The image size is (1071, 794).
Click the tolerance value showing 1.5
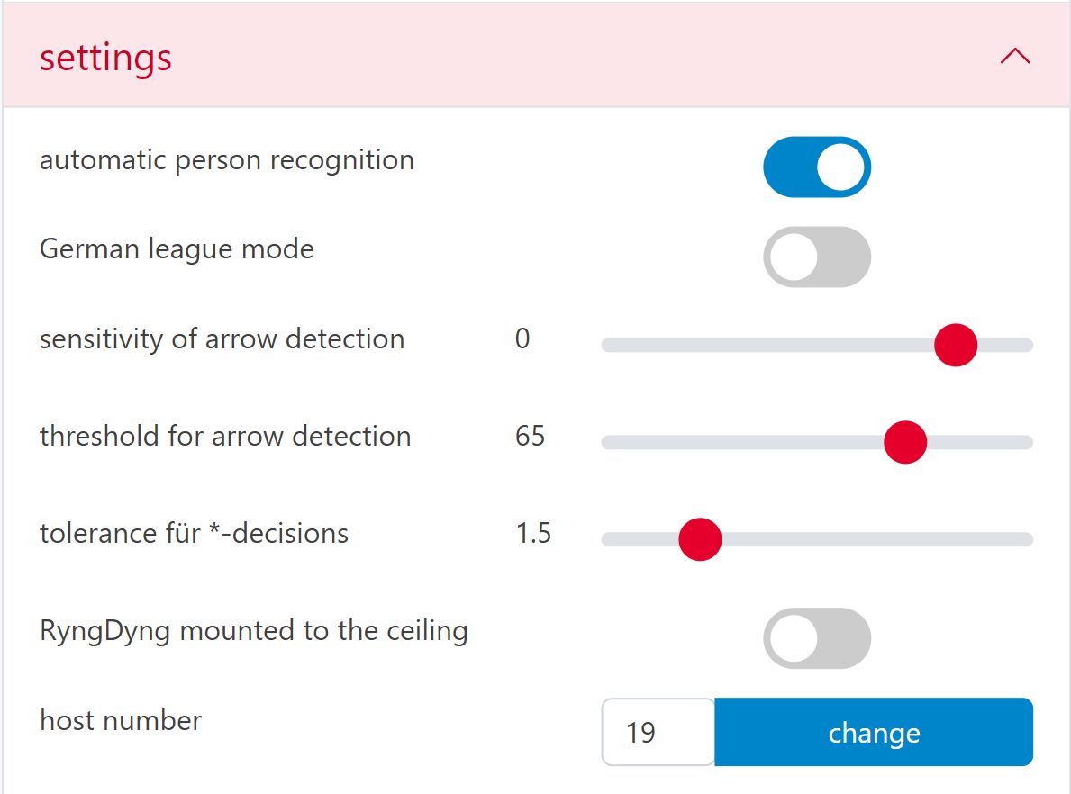[x=533, y=534]
